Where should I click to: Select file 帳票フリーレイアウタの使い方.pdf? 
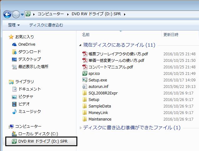[x=118, y=54]
